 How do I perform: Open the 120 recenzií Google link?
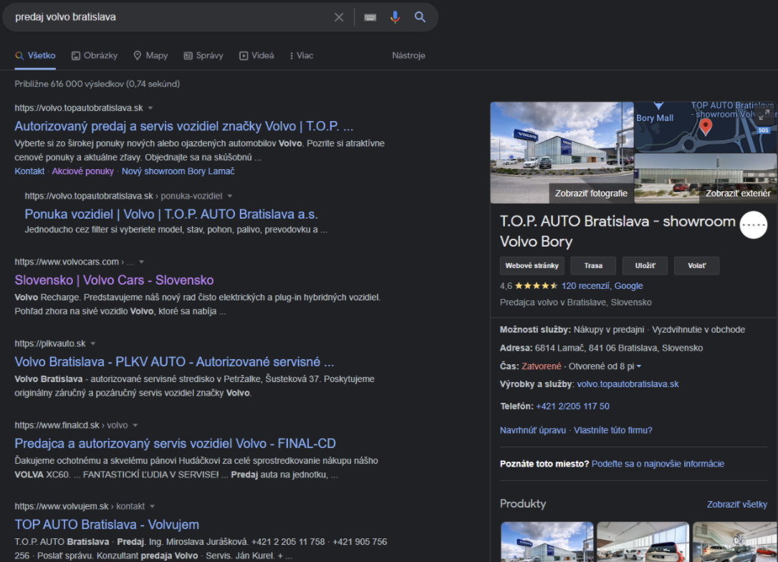(x=602, y=286)
